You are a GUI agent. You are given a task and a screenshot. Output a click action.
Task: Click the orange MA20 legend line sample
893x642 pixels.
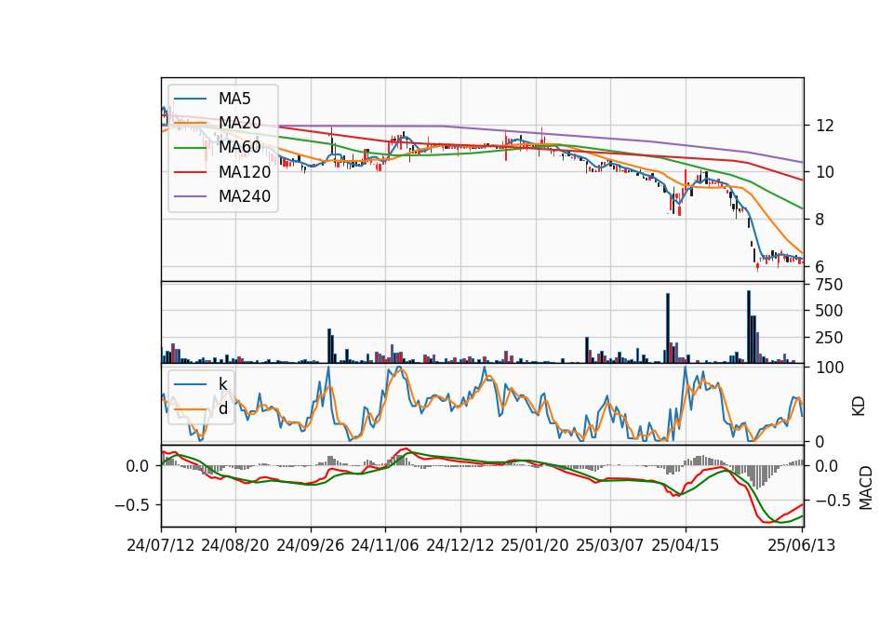click(190, 123)
